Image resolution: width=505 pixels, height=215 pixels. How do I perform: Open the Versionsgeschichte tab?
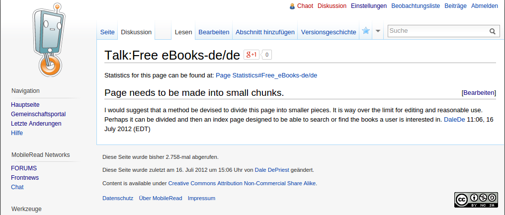(x=329, y=32)
